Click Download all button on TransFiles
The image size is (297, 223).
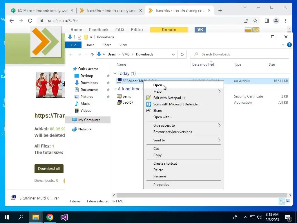(49, 169)
